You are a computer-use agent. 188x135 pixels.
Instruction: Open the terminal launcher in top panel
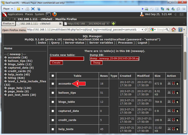coord(48,14)
